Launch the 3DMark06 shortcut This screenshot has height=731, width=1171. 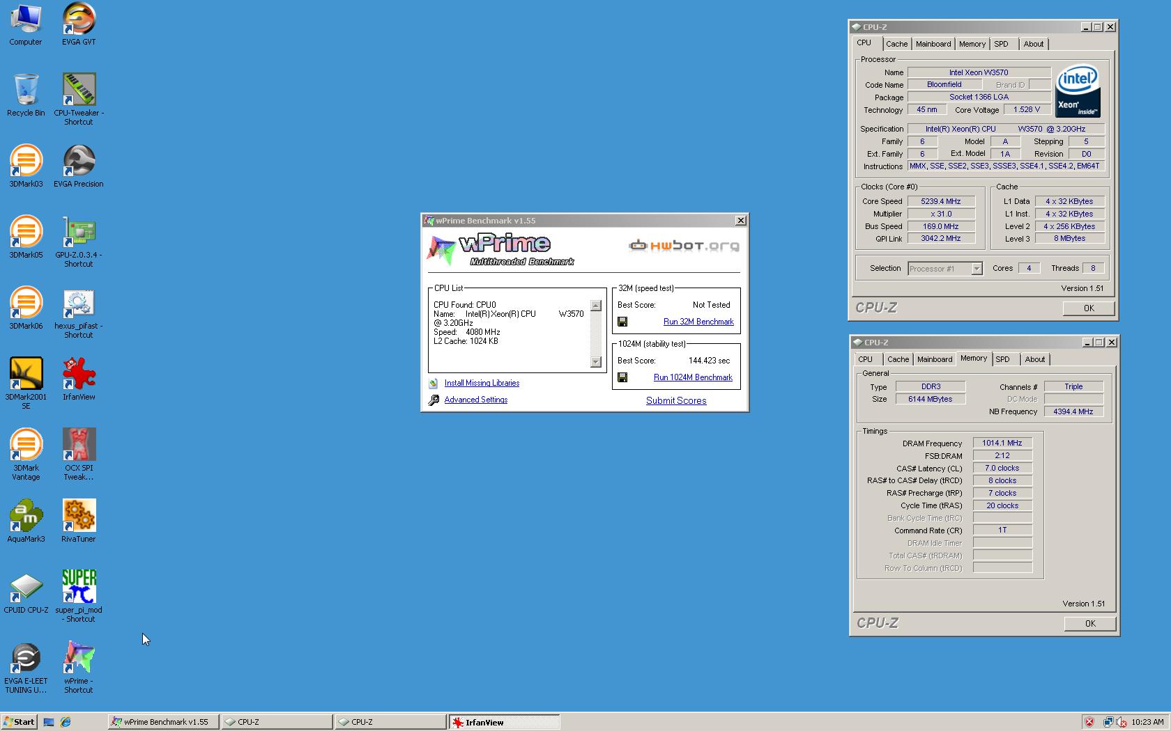[x=26, y=308]
